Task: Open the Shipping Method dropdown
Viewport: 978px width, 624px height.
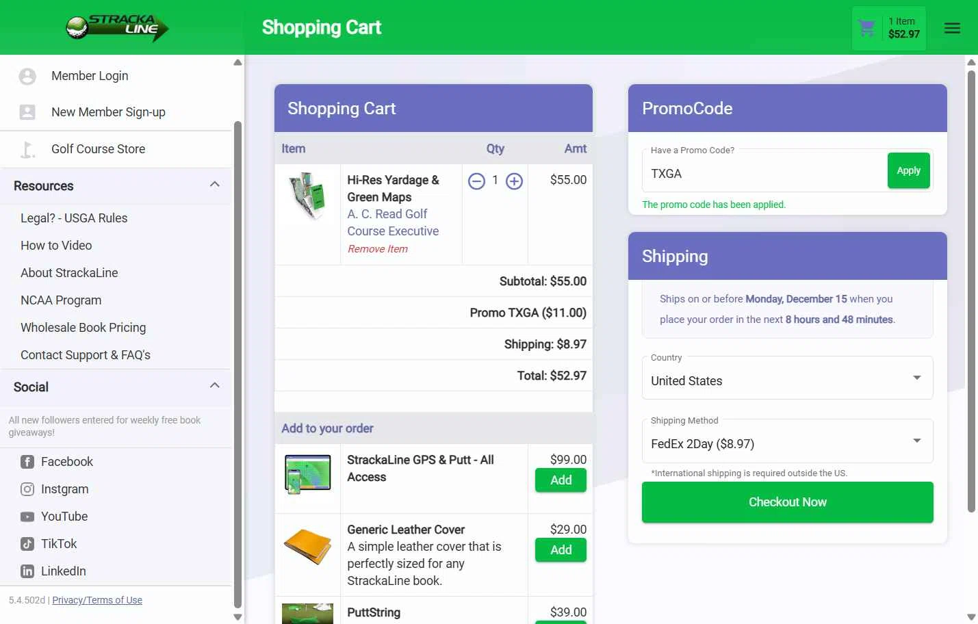Action: (787, 441)
